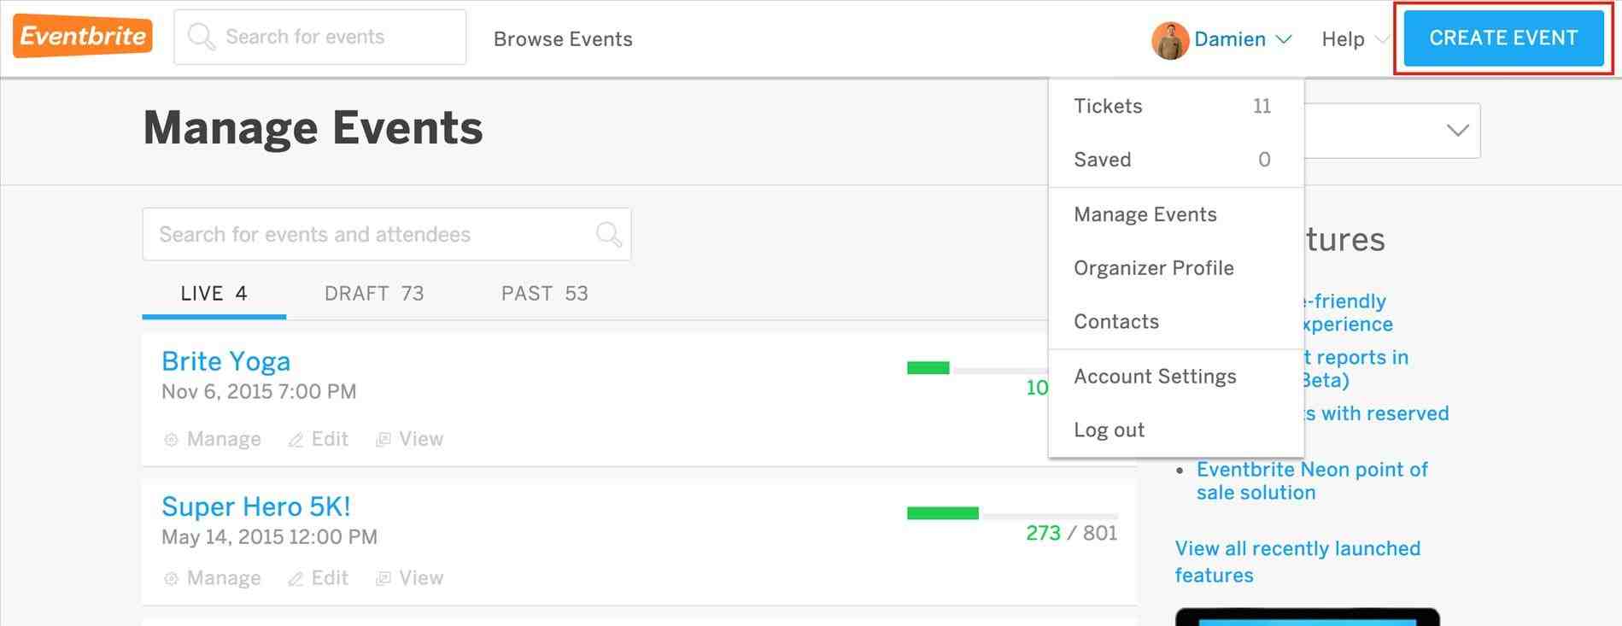1622x626 pixels.
Task: Click Damien's profile avatar
Action: pyautogui.click(x=1170, y=40)
